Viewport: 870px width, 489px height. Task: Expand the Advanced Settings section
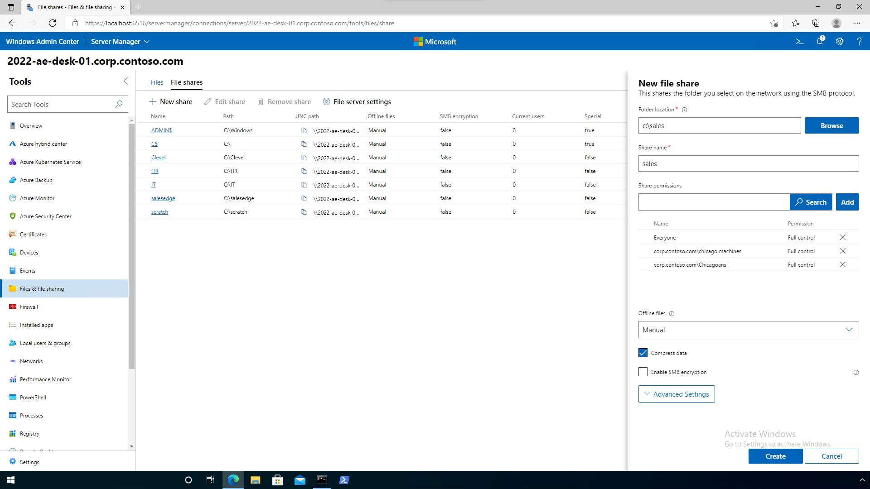click(x=677, y=393)
